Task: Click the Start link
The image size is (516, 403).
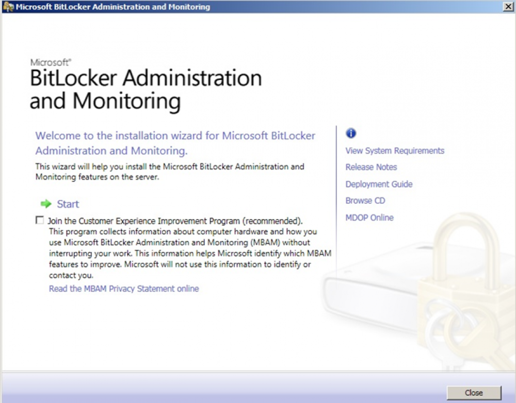Action: [x=68, y=204]
